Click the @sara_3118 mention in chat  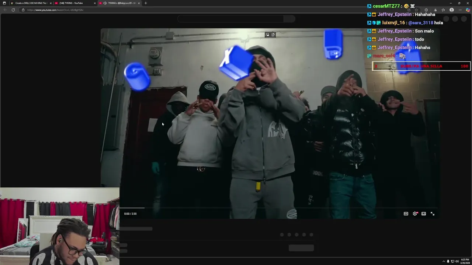pos(421,23)
